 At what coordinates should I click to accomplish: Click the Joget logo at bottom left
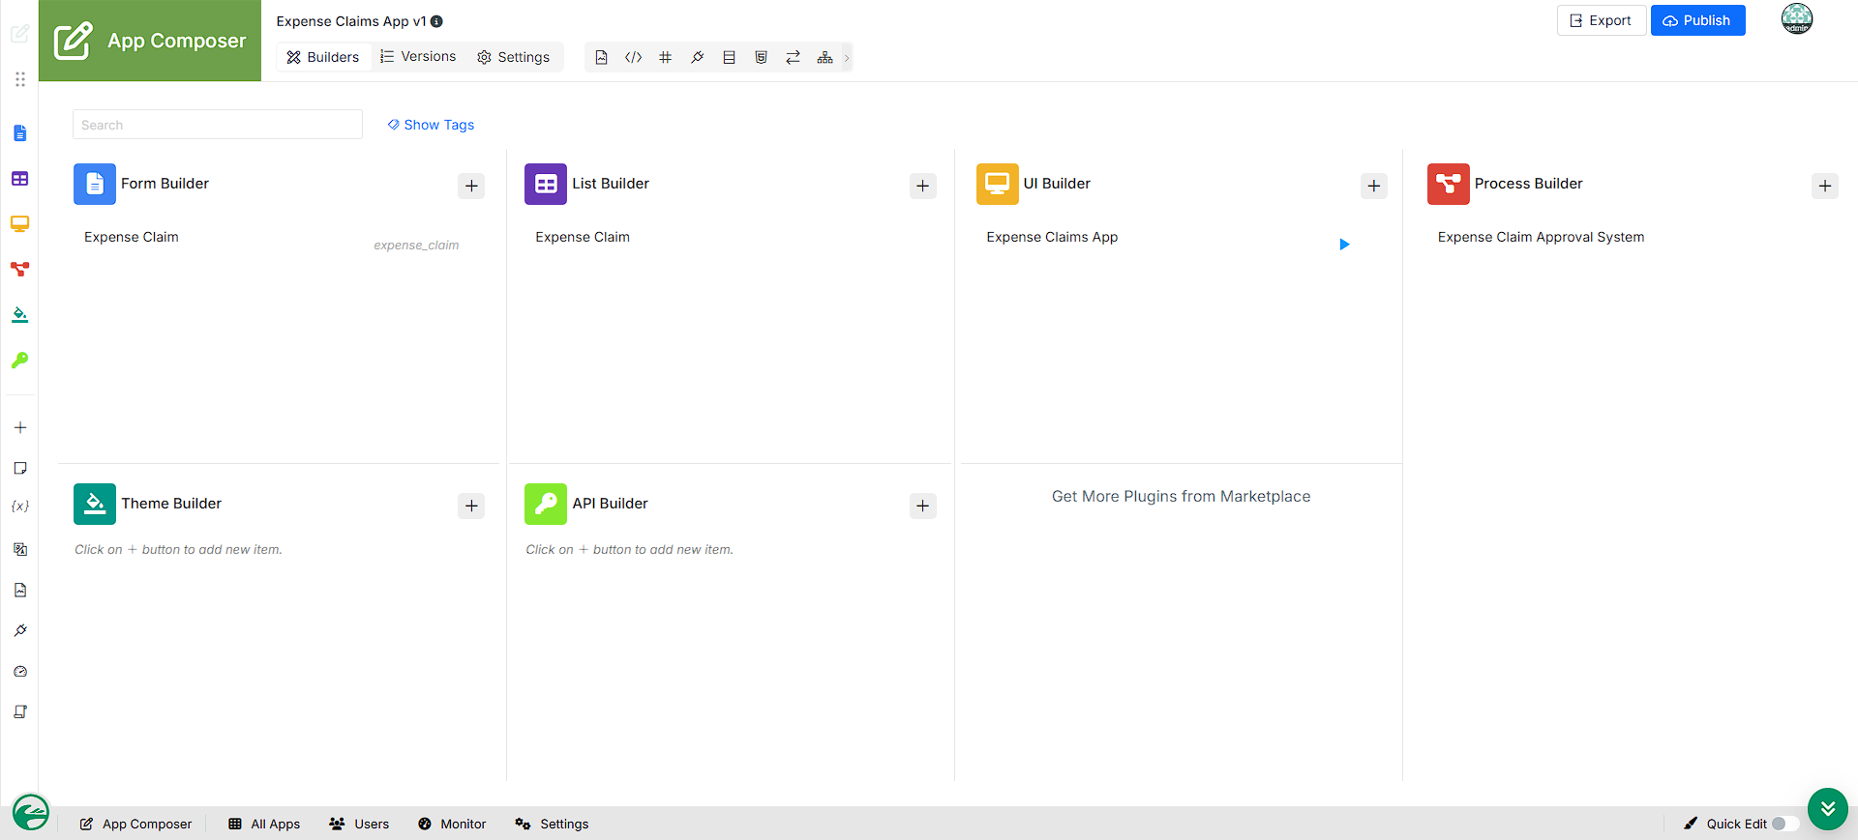click(x=31, y=812)
